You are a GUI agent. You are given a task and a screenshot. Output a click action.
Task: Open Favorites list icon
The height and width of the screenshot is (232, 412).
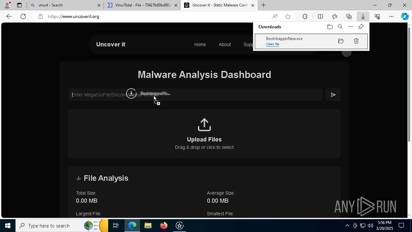(335, 16)
